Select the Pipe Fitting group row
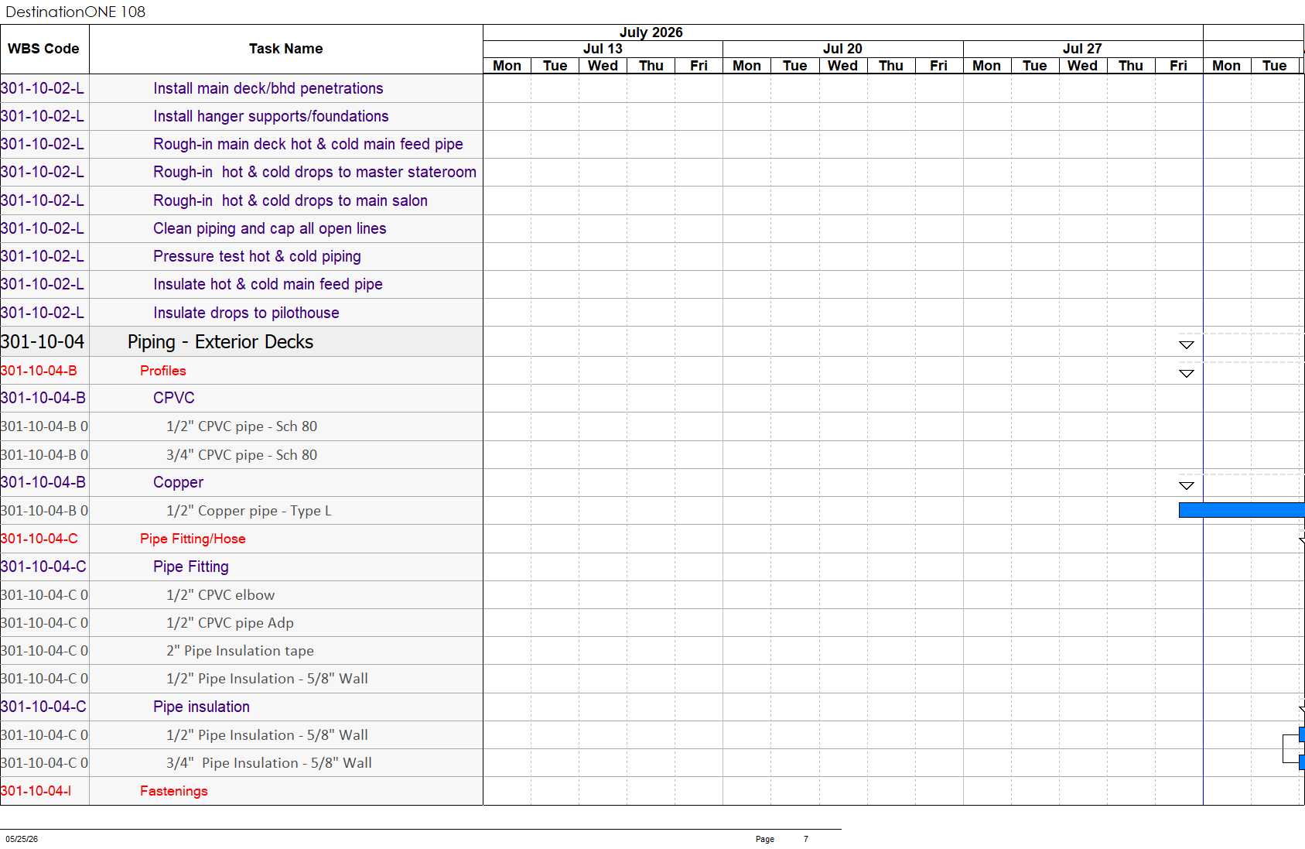Screen dimensions: 1305x849 tap(241, 567)
